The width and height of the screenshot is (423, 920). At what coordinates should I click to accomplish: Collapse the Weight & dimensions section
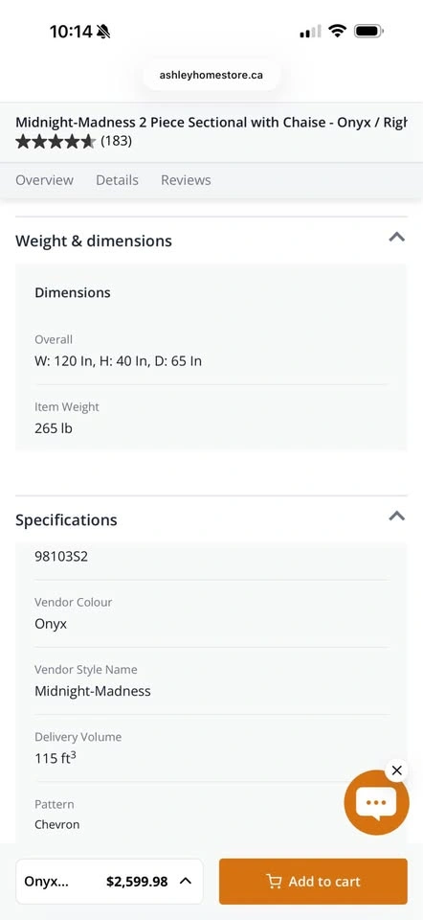pyautogui.click(x=396, y=237)
